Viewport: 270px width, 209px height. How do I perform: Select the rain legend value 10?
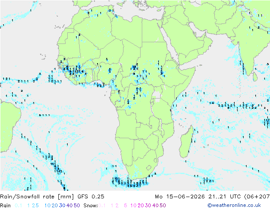[48, 206]
